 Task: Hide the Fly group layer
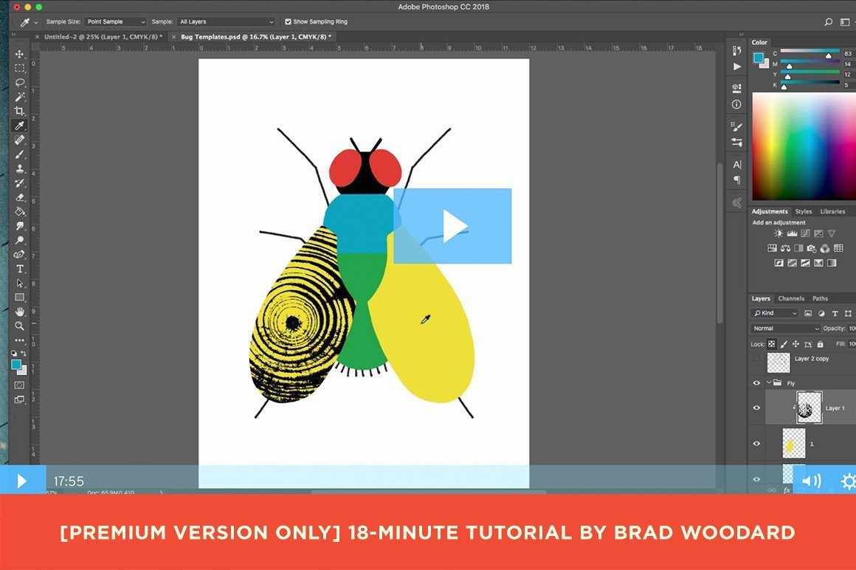[x=756, y=383]
